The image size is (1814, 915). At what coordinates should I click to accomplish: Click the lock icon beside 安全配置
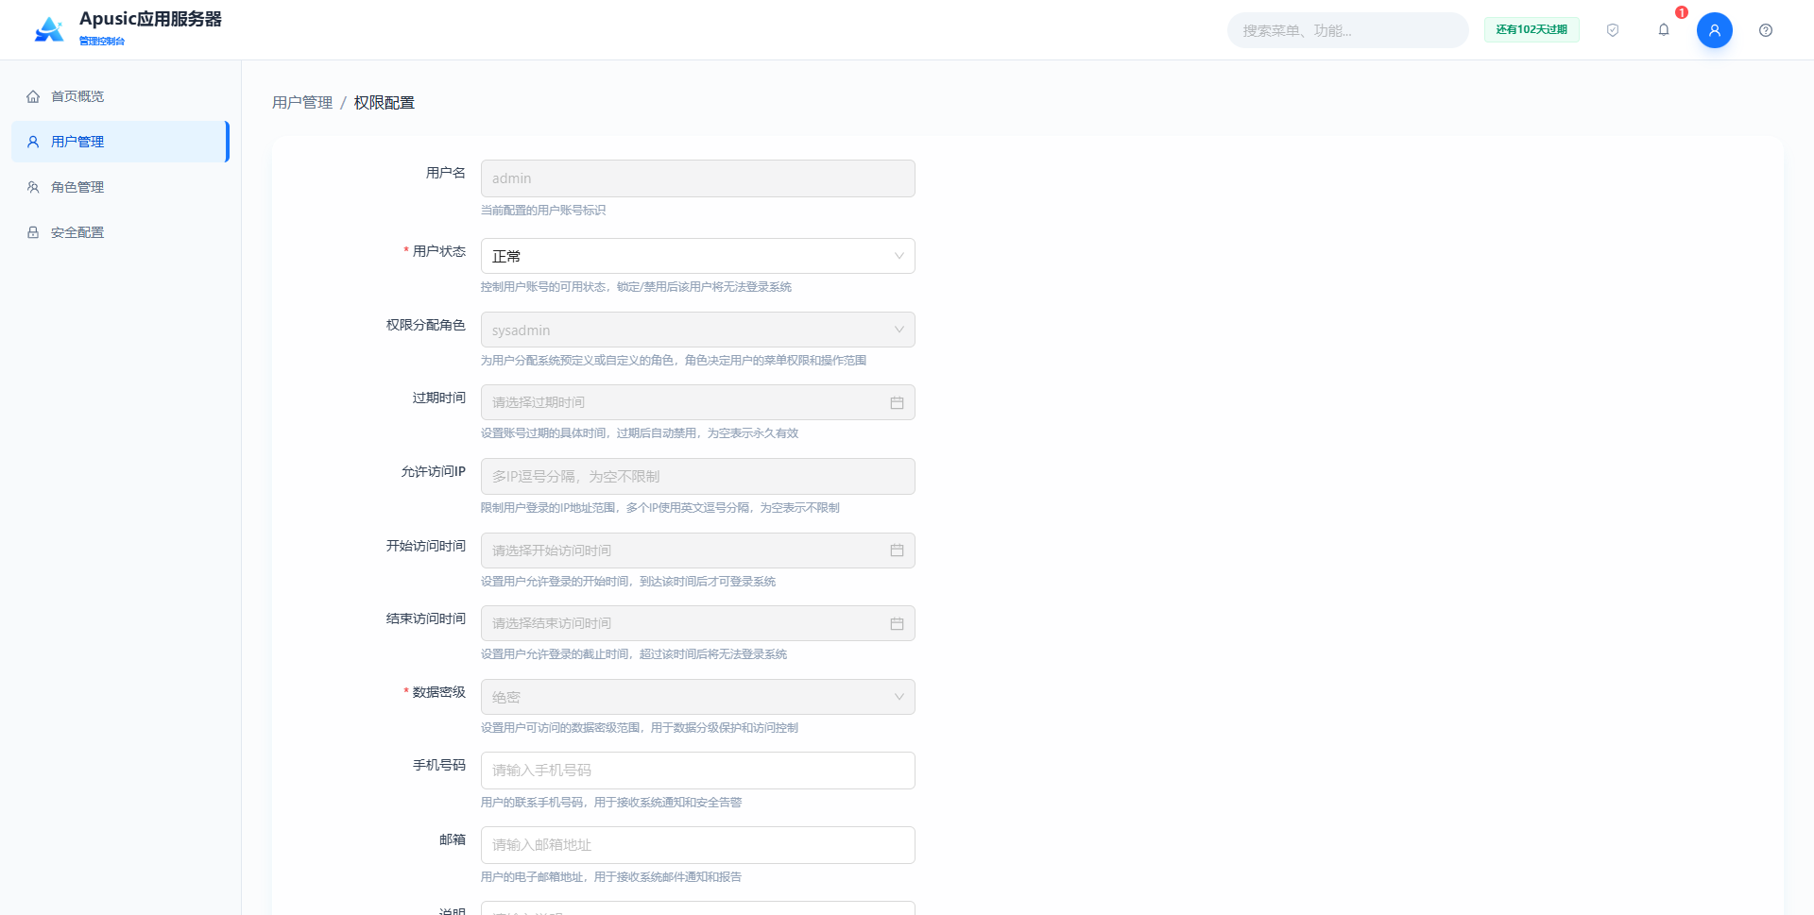click(33, 232)
